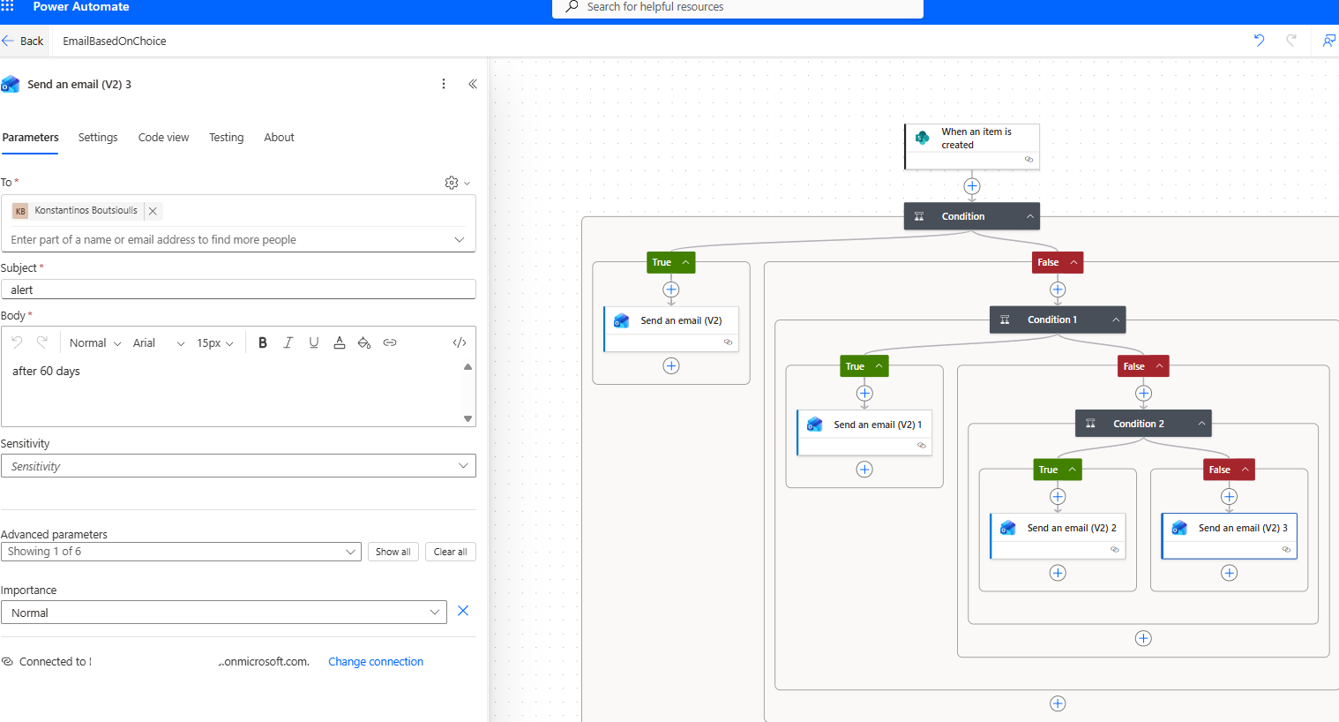Open the Sensitivity dropdown
The height and width of the screenshot is (722, 1339).
click(x=238, y=466)
